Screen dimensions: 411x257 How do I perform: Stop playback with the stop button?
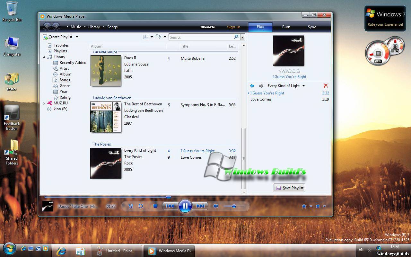(x=155, y=206)
